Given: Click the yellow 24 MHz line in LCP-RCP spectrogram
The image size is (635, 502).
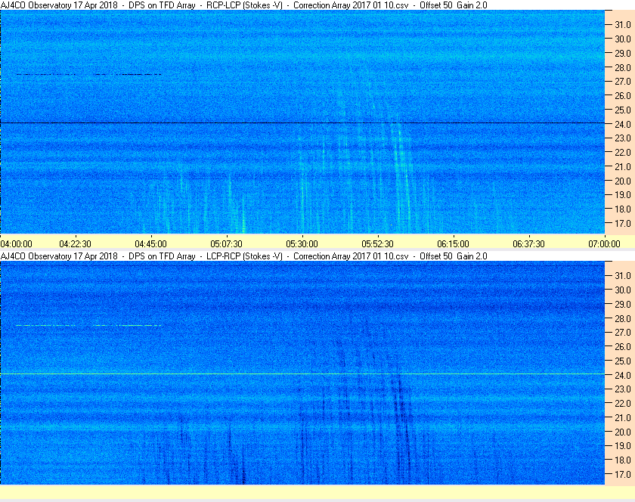Looking at the screenshot, I should click(x=302, y=373).
